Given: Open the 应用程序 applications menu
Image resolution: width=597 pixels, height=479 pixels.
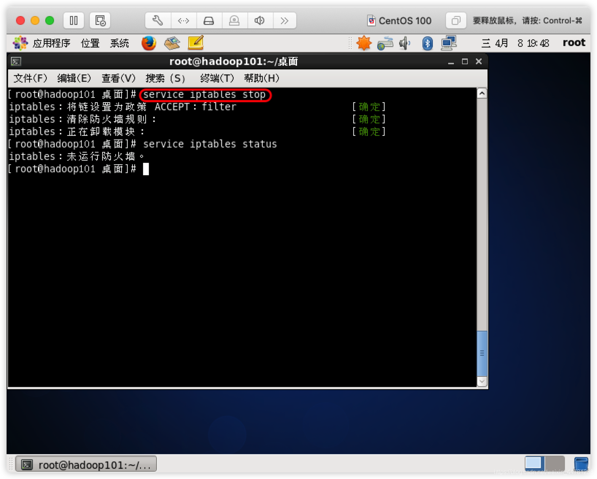Looking at the screenshot, I should point(51,43).
